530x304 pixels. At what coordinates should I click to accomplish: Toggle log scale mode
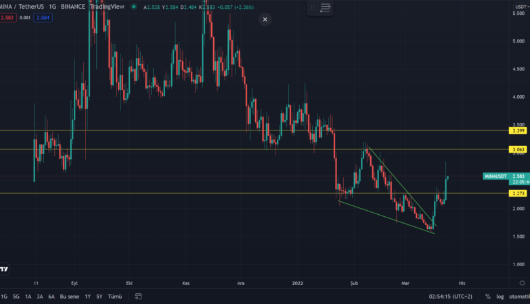tap(500, 297)
